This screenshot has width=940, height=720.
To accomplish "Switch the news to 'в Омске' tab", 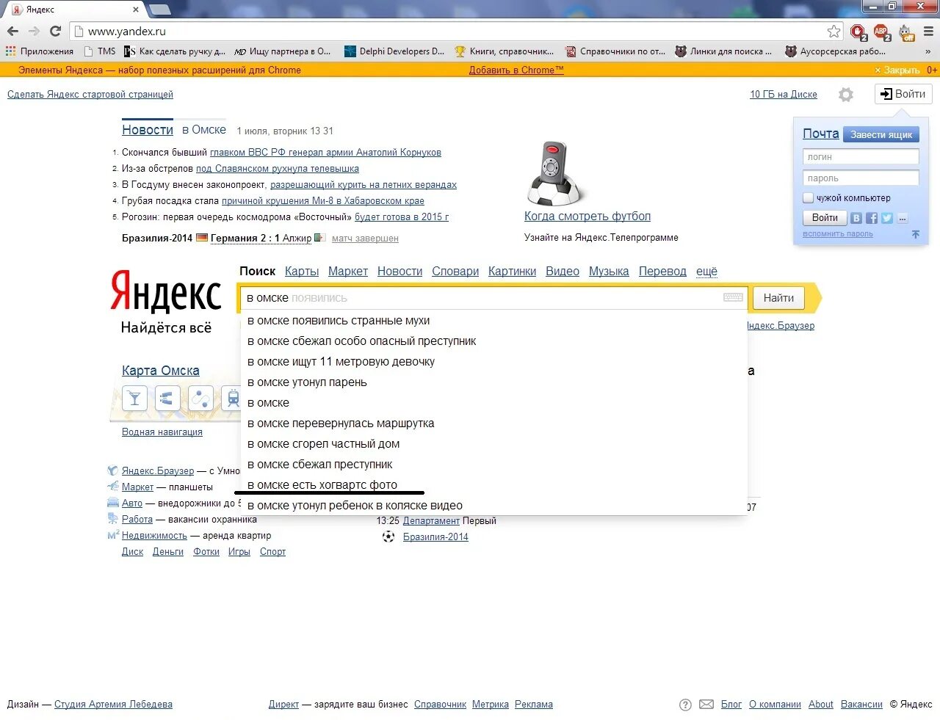I will tap(204, 130).
